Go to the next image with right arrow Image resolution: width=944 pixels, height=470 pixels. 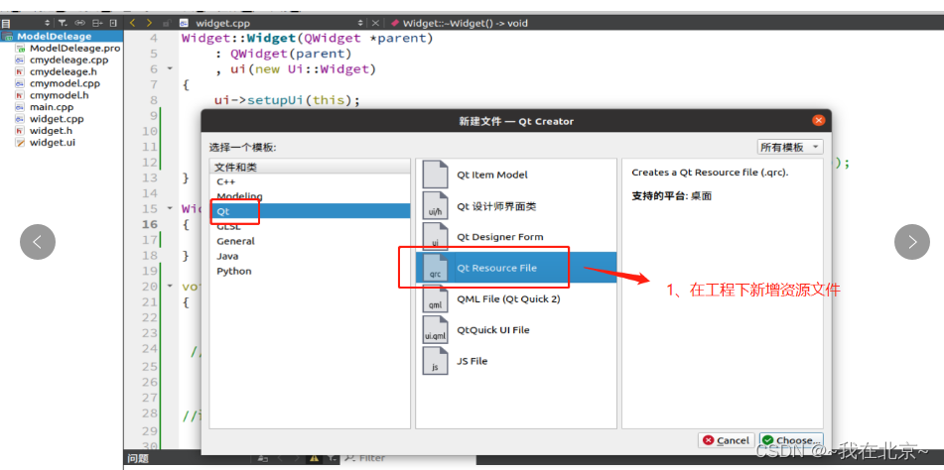(x=912, y=242)
